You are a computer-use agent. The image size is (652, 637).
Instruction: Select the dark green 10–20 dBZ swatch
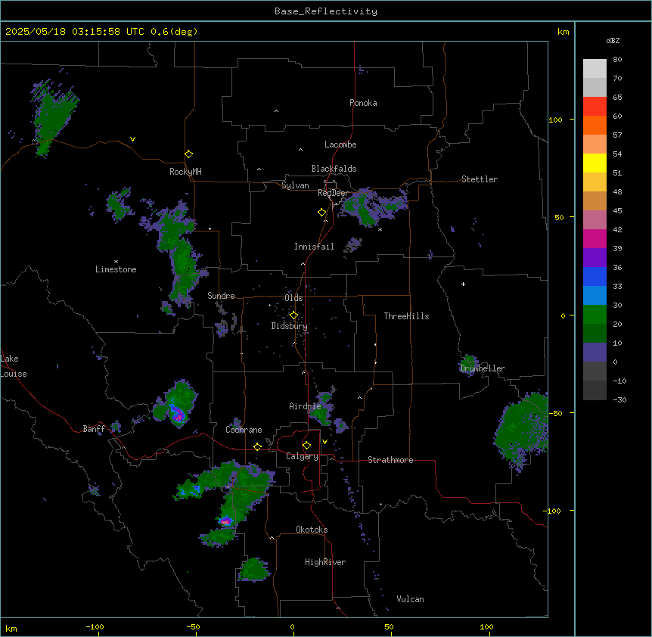595,334
